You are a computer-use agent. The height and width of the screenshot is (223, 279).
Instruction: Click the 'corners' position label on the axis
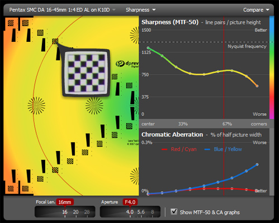click(259, 124)
